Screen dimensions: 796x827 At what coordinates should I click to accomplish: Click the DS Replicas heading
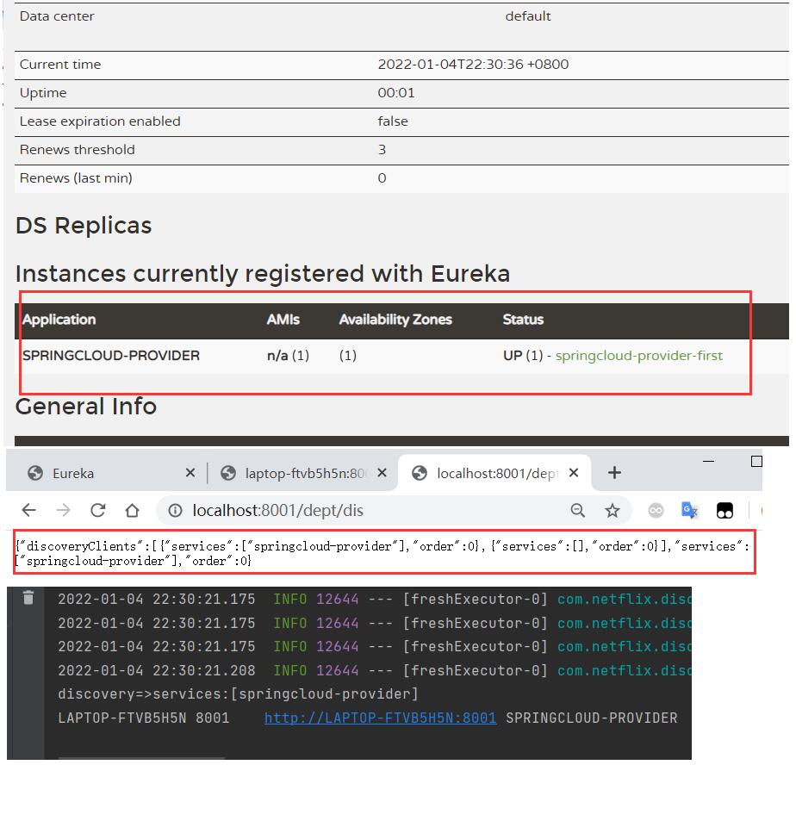[84, 226]
